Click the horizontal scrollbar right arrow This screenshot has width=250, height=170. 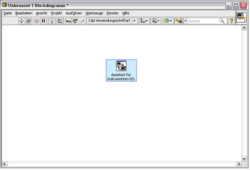pyautogui.click(x=239, y=163)
